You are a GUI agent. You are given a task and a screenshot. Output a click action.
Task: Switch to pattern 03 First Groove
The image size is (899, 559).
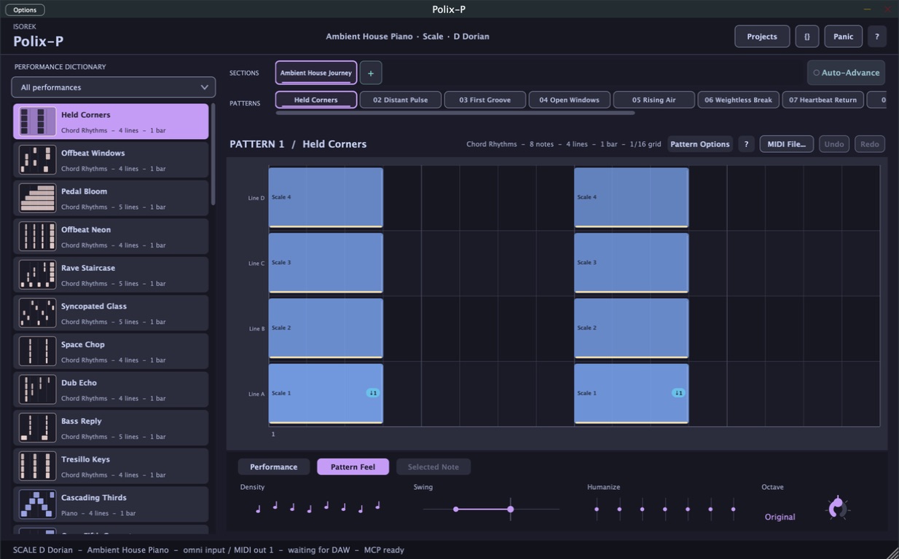point(485,100)
